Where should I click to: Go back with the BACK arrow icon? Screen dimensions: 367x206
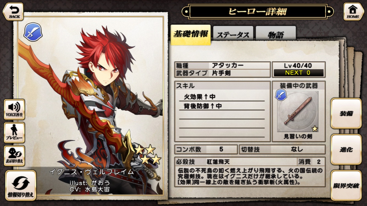point(13,12)
